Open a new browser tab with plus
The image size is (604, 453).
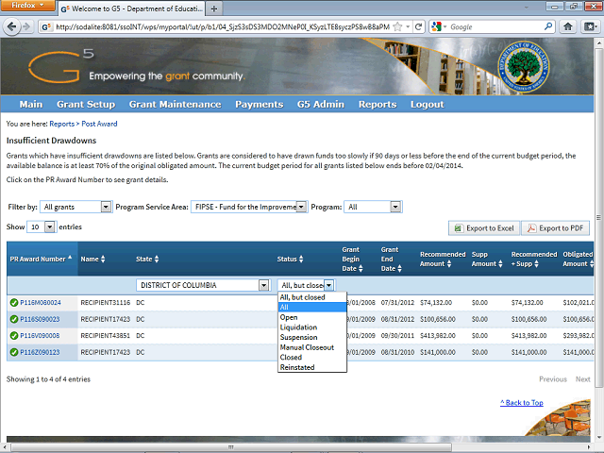[x=214, y=8]
